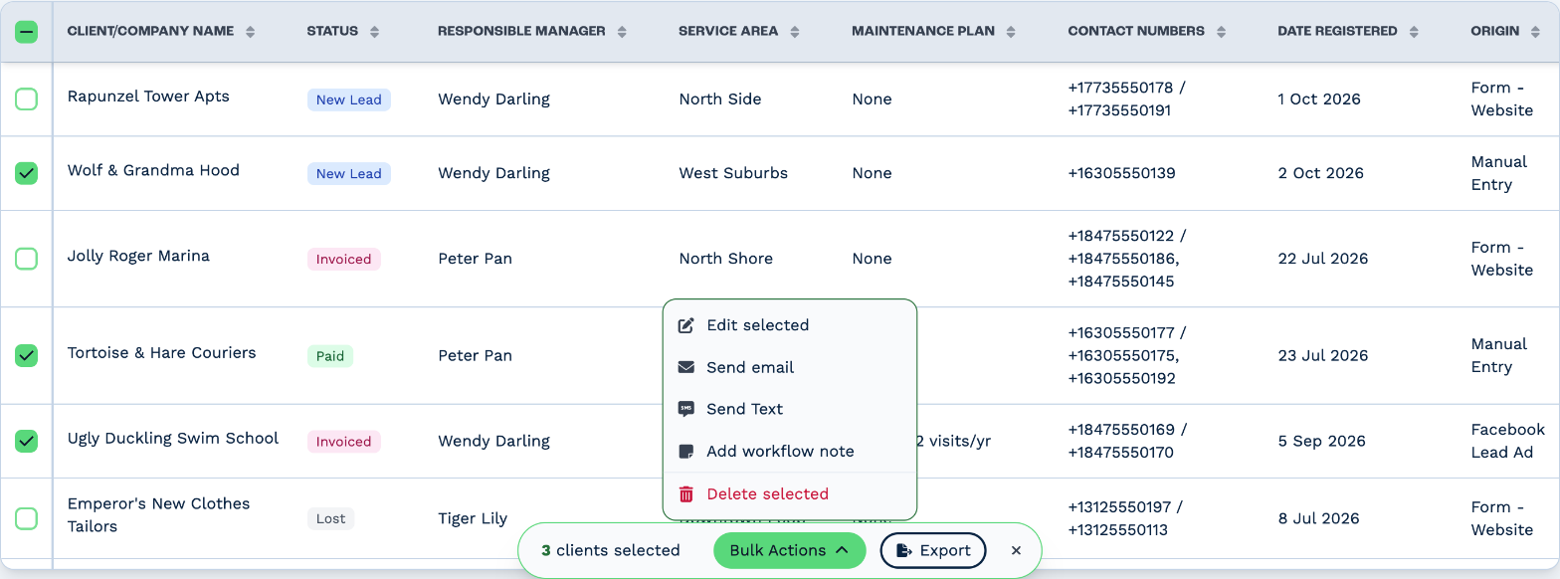Click the pencil icon beside Edit selected
Screen dimensions: 1560x579
click(x=685, y=325)
